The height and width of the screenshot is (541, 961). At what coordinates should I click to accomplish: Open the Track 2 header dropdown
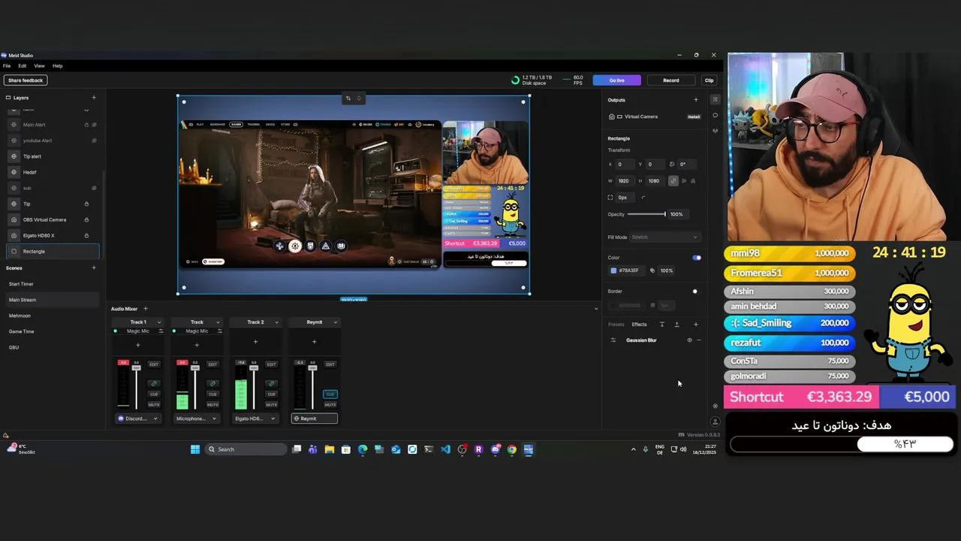click(276, 322)
